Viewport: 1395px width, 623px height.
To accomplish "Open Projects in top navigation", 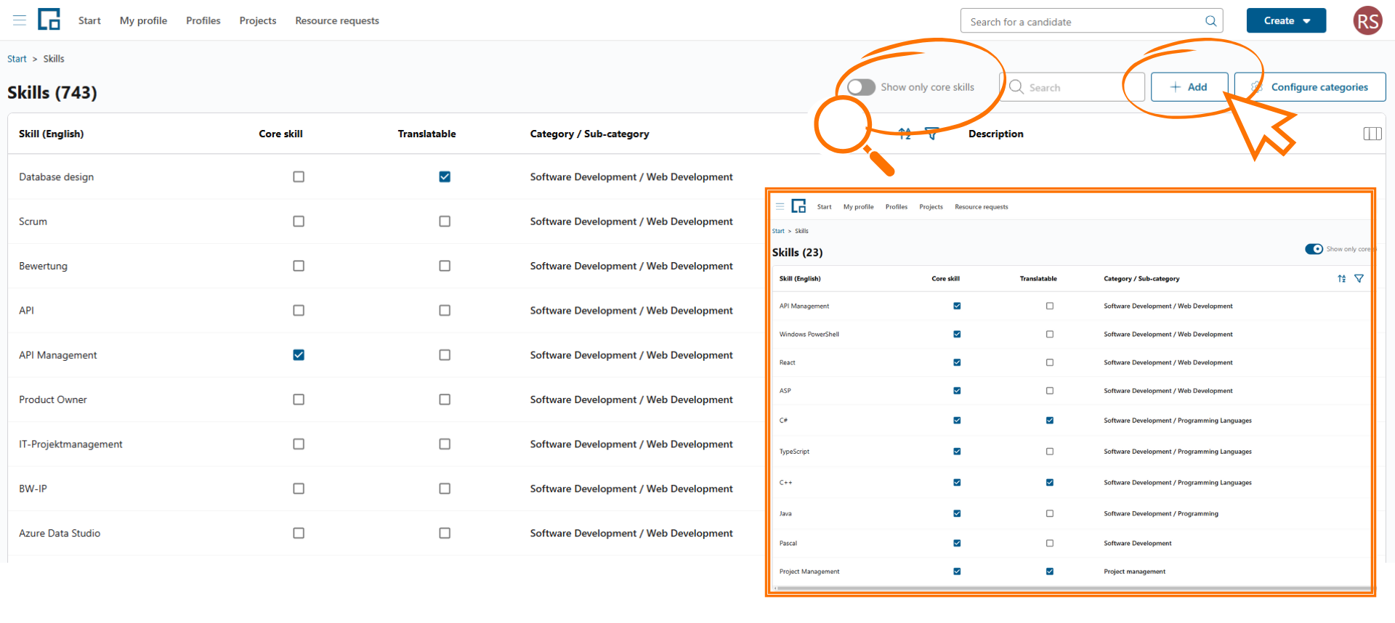I will pyautogui.click(x=258, y=20).
